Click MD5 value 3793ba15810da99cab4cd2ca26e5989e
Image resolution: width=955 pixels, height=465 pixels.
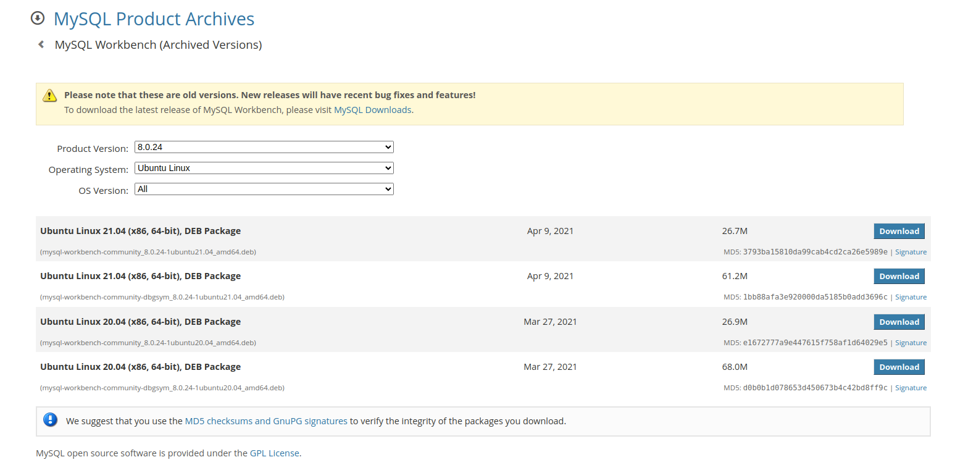point(815,252)
